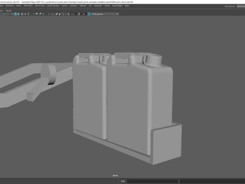The width and height of the screenshot is (245, 184).
Task: Open the Mesh Tools menu
Action: coord(40,6)
